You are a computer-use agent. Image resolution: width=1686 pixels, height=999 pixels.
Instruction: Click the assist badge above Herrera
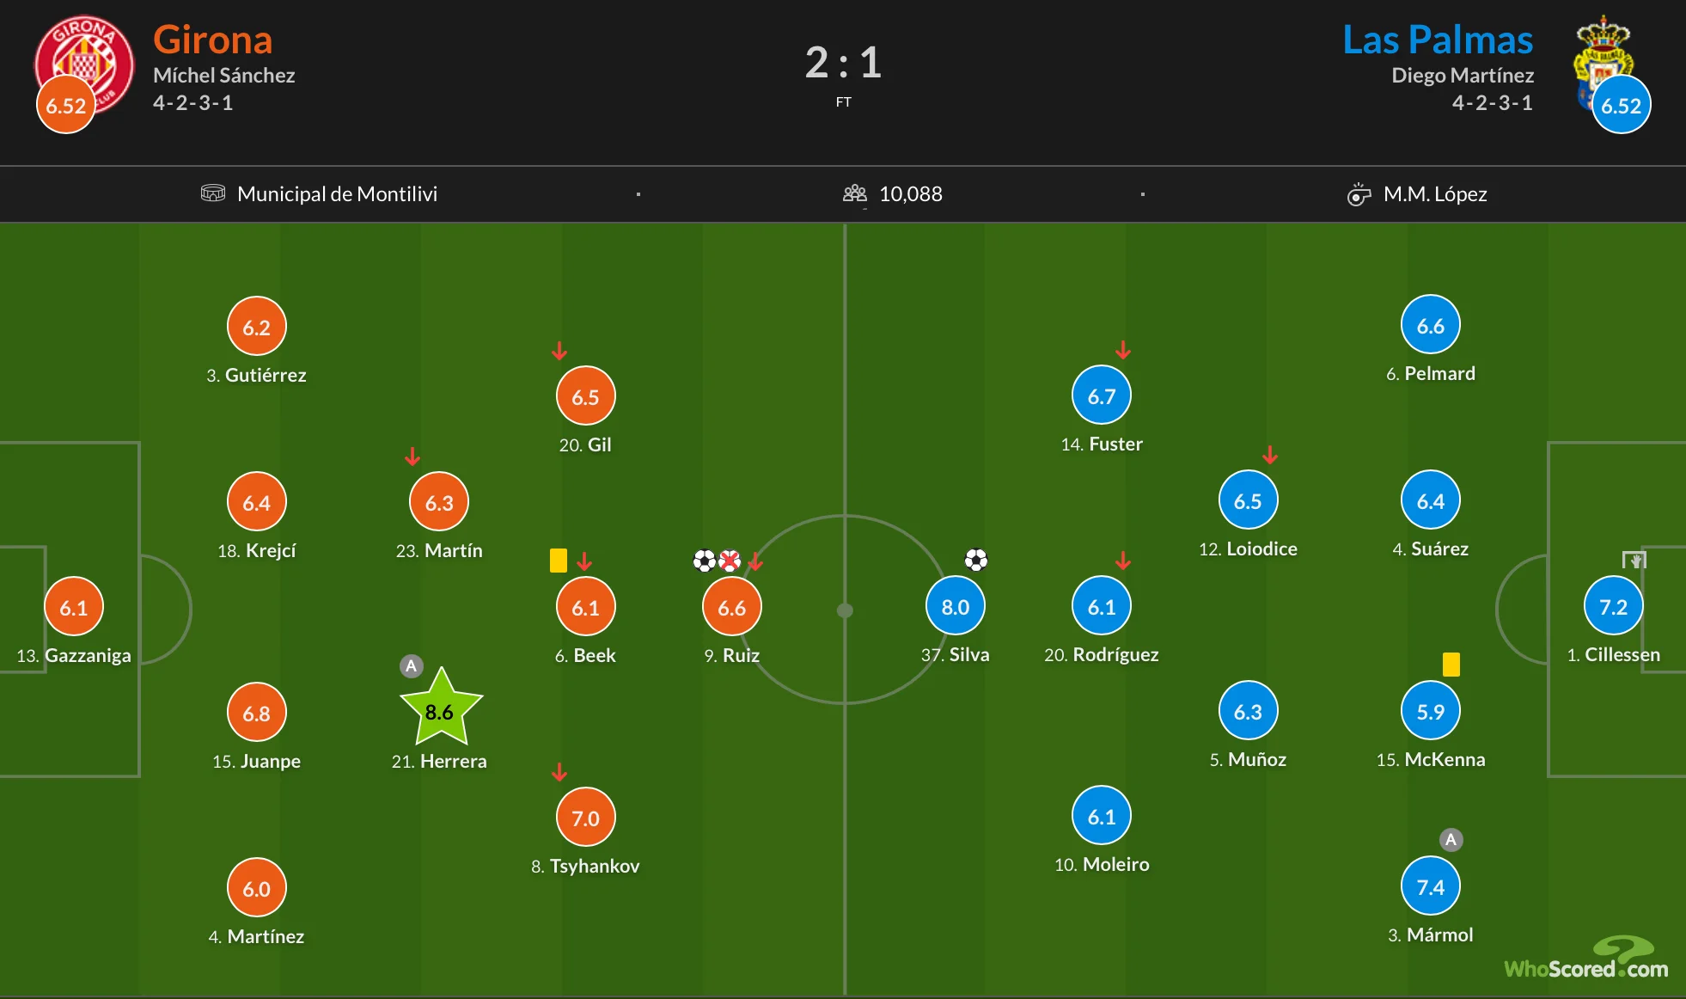click(x=412, y=666)
